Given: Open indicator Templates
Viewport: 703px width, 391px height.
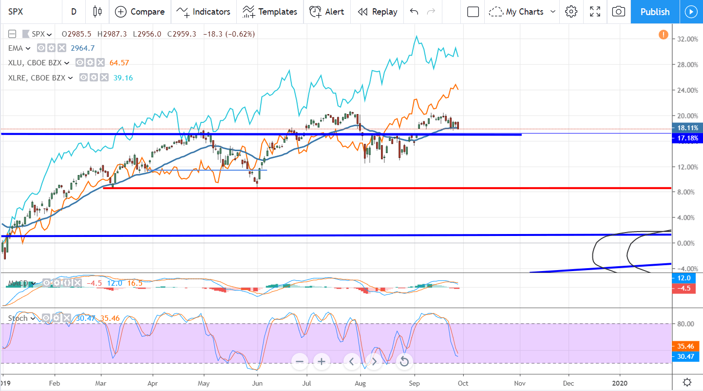Looking at the screenshot, I should click(x=270, y=12).
